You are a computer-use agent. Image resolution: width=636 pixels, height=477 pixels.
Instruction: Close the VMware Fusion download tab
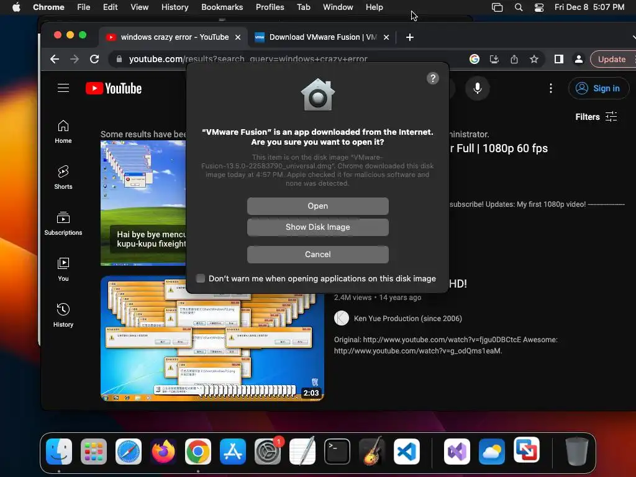pos(386,37)
